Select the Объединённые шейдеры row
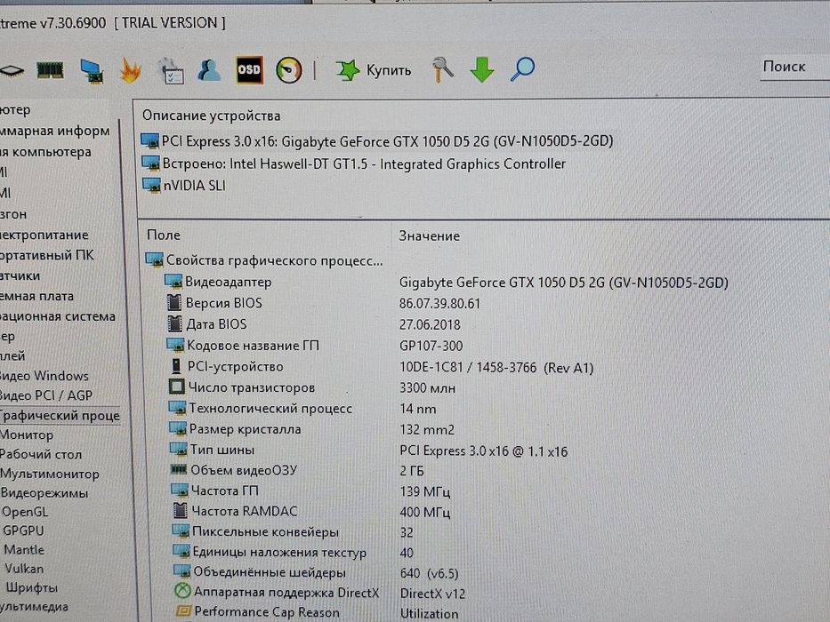This screenshot has height=622, width=830. click(316, 573)
